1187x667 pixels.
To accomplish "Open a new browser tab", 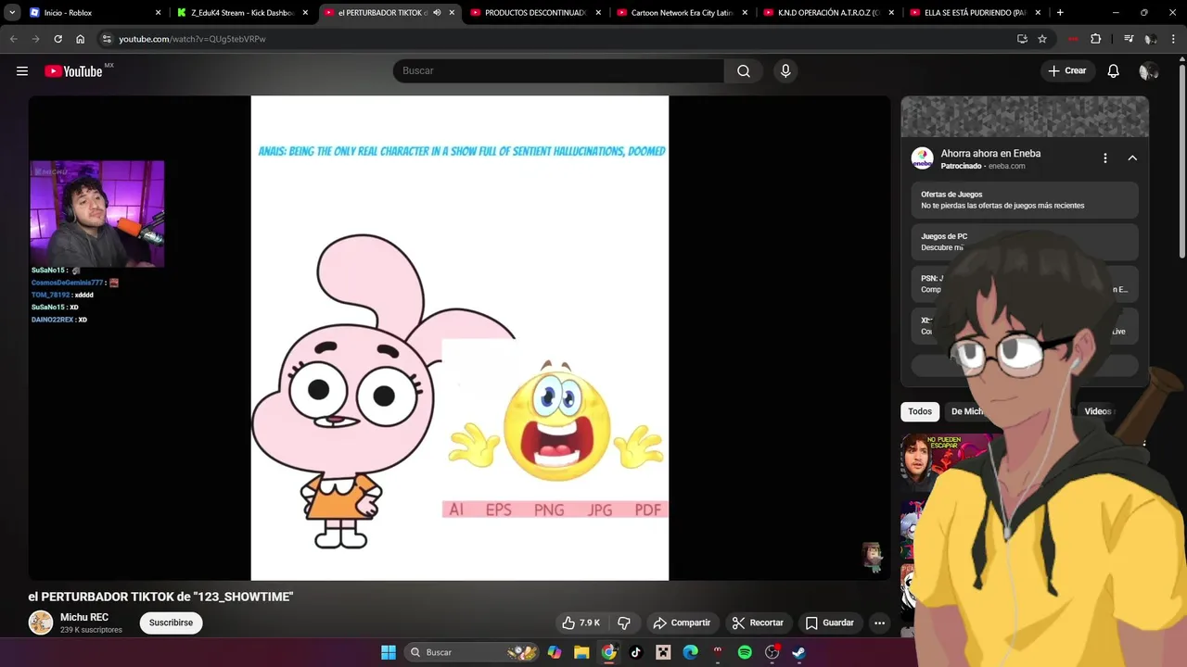I will [x=1060, y=13].
